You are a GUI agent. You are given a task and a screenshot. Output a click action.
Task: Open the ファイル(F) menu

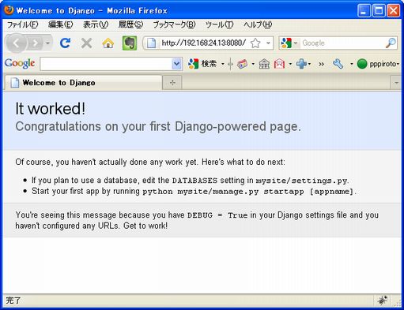tap(22, 24)
